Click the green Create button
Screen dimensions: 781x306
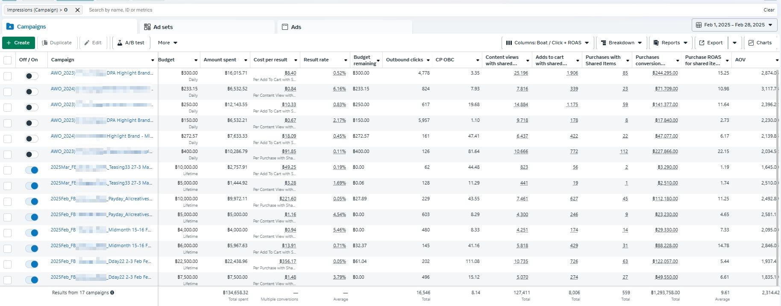point(18,43)
